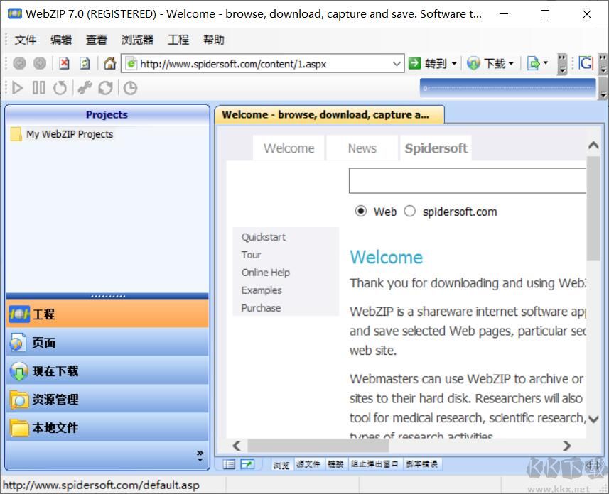Switch to 脚本错误 bottom tab
Screen dimensions: 609x494
coord(422,464)
